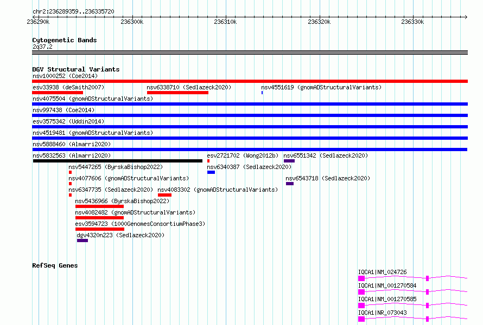Click the 236300k ruler position label
Screen dimensions: 483x325
[x=132, y=22]
